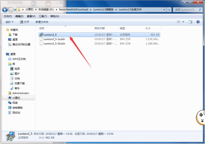Click the 打开 toolbar button
The height and width of the screenshot is (144, 205).
point(24,22)
